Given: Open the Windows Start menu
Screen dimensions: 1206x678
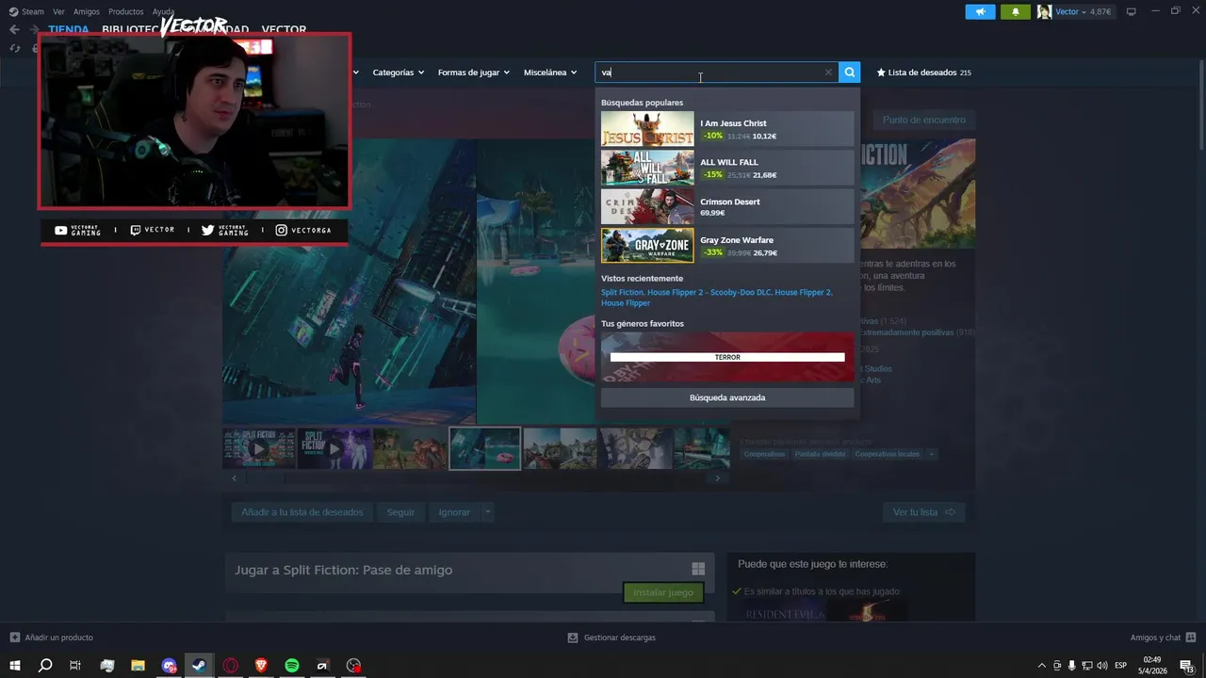Looking at the screenshot, I should coord(14,665).
